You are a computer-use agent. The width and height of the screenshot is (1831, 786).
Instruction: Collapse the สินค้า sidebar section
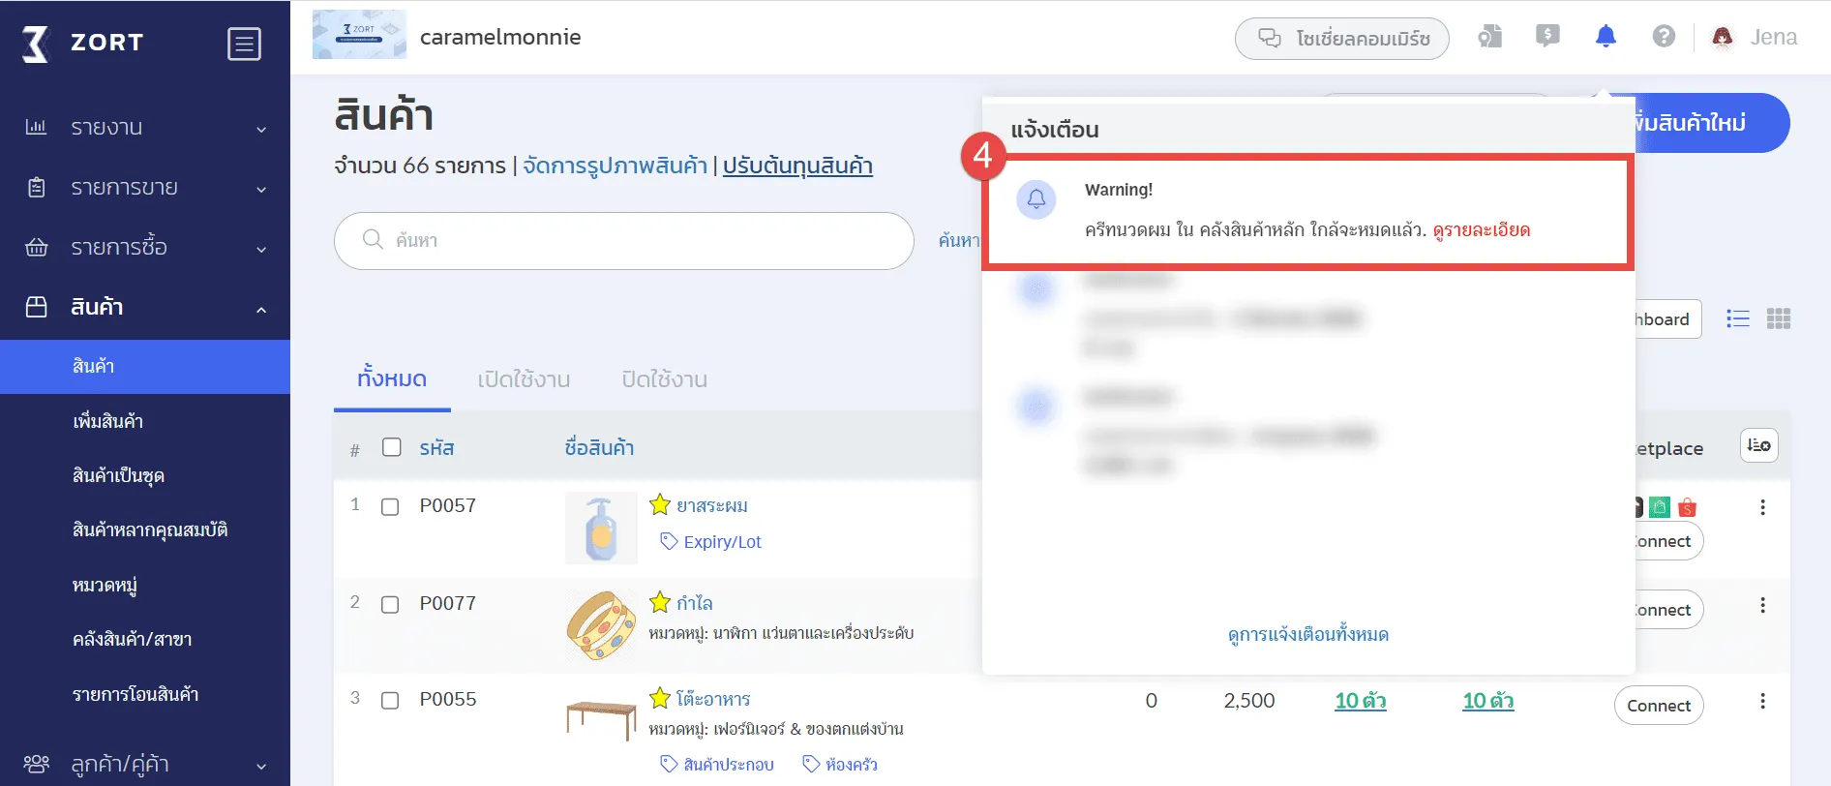point(145,308)
